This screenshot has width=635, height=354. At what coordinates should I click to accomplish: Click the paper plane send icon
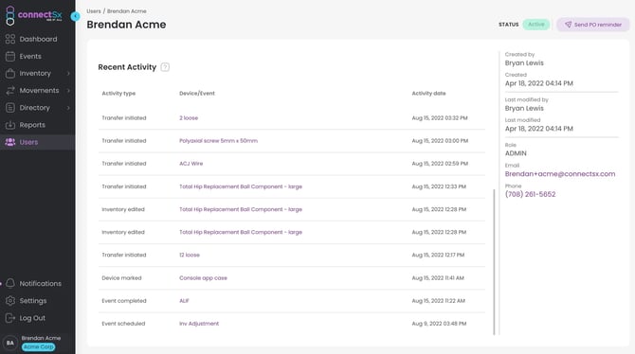click(x=568, y=25)
